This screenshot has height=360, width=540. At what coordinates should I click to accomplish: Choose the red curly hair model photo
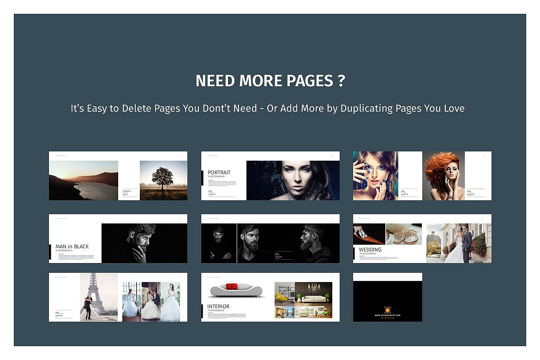443,176
